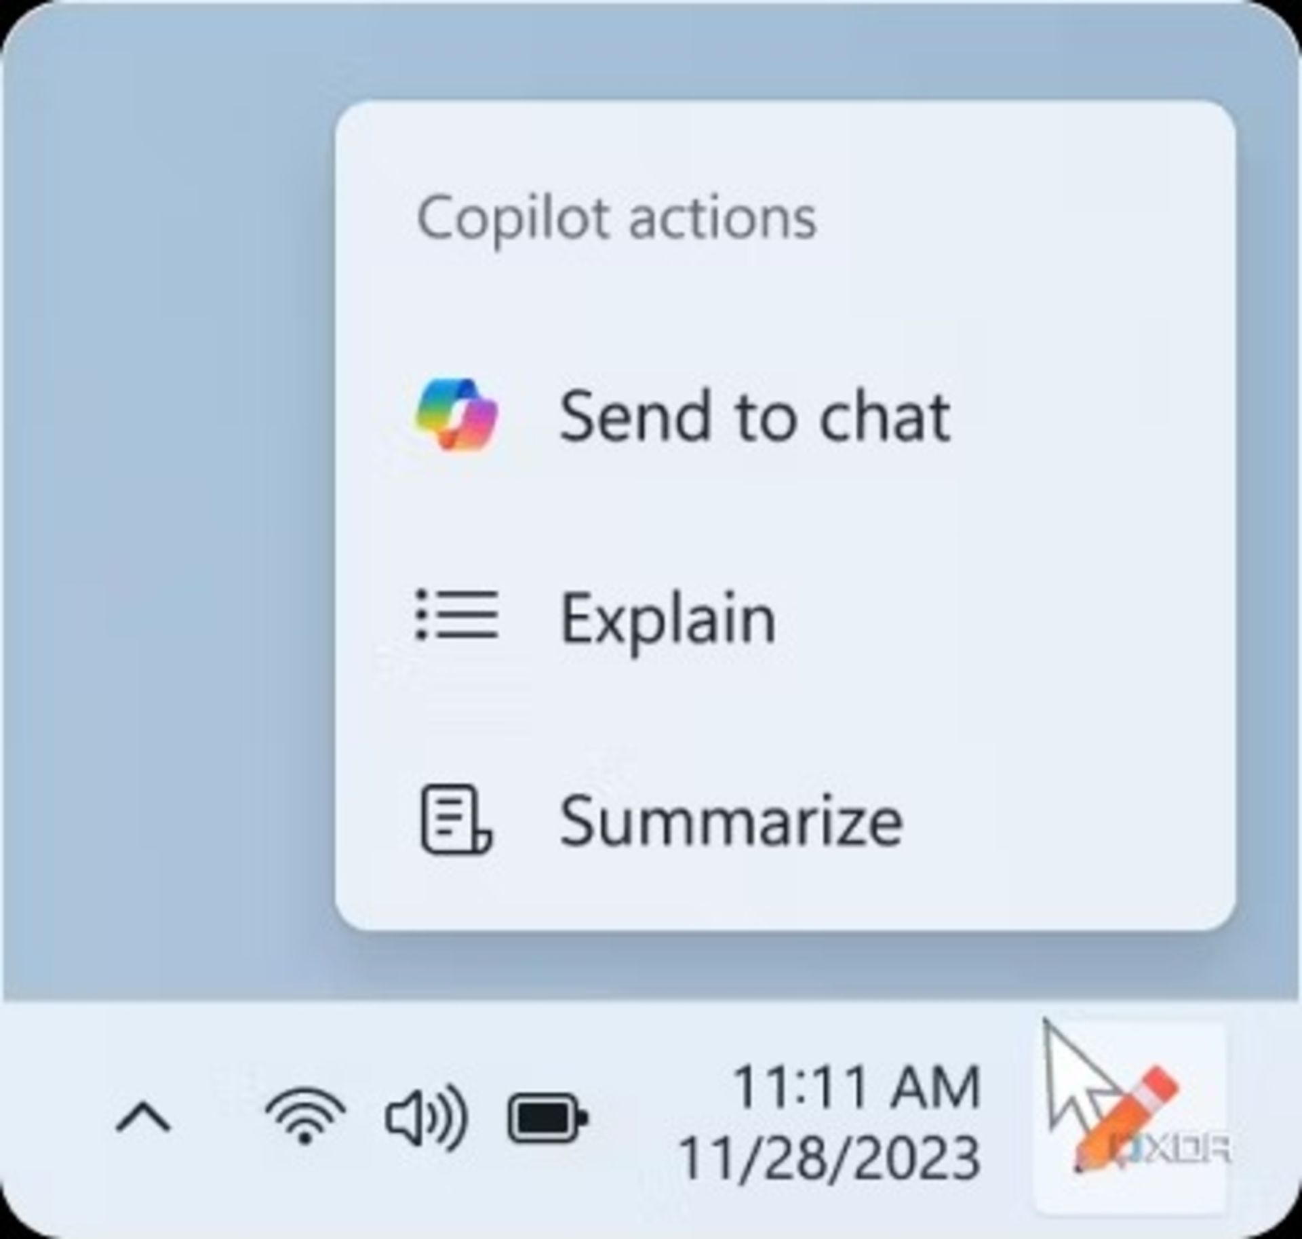Image resolution: width=1302 pixels, height=1239 pixels.
Task: Open the calendar via 11/28/2023 date
Action: pos(829,1157)
